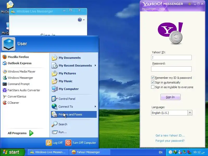The image size is (208, 156).
Task: Enable Sign in as invisible to everyone
Action: point(153,87)
